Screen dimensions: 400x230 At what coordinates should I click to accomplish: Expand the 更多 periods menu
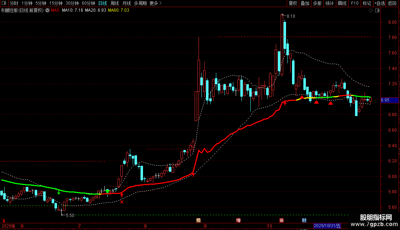click(156, 3)
